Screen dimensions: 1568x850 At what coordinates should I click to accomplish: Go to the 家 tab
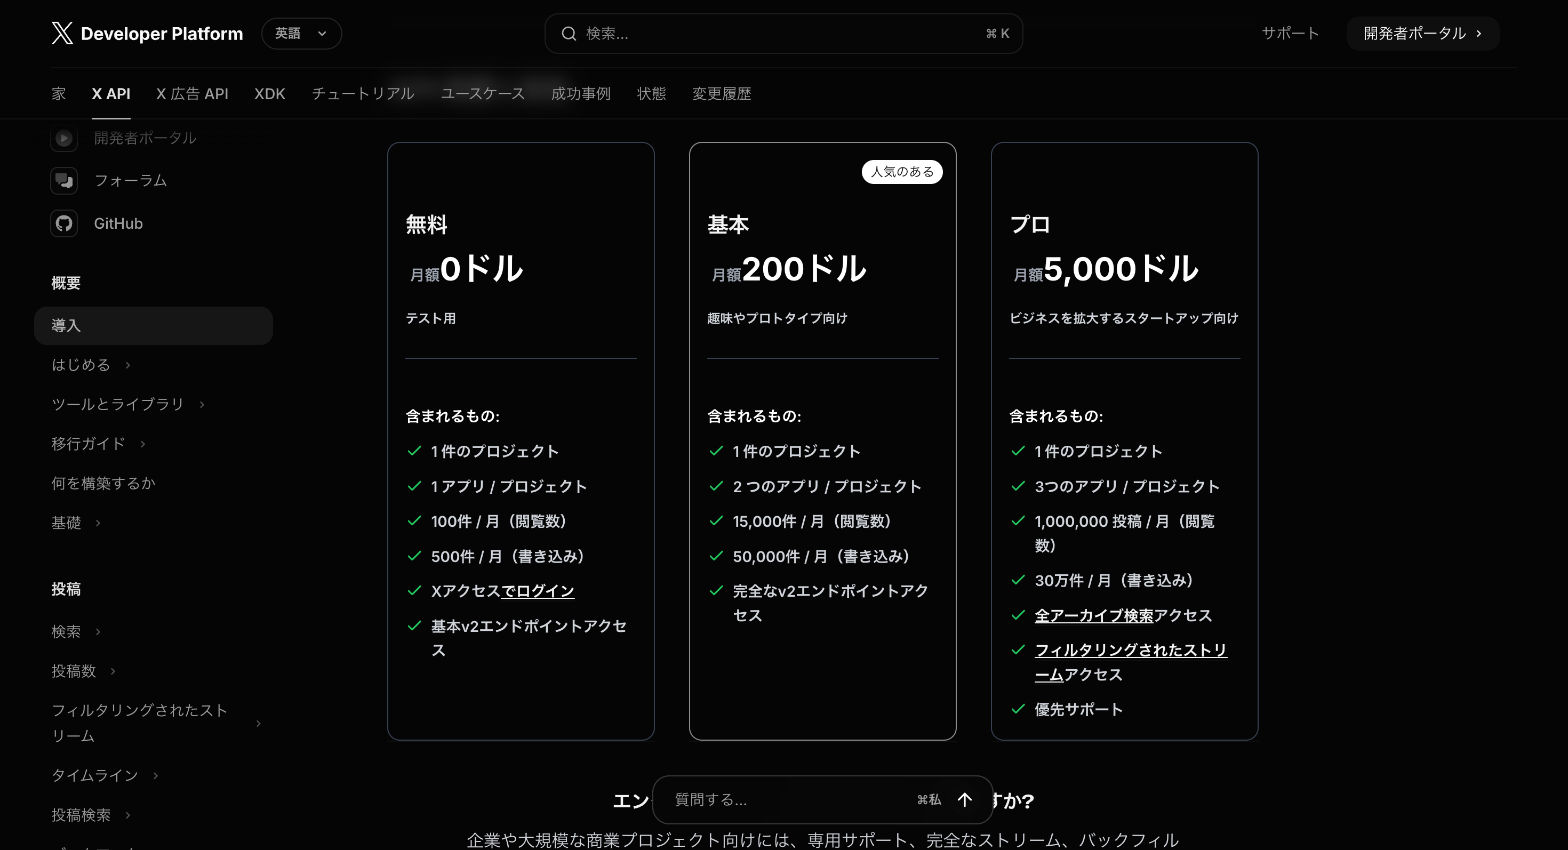coord(59,94)
